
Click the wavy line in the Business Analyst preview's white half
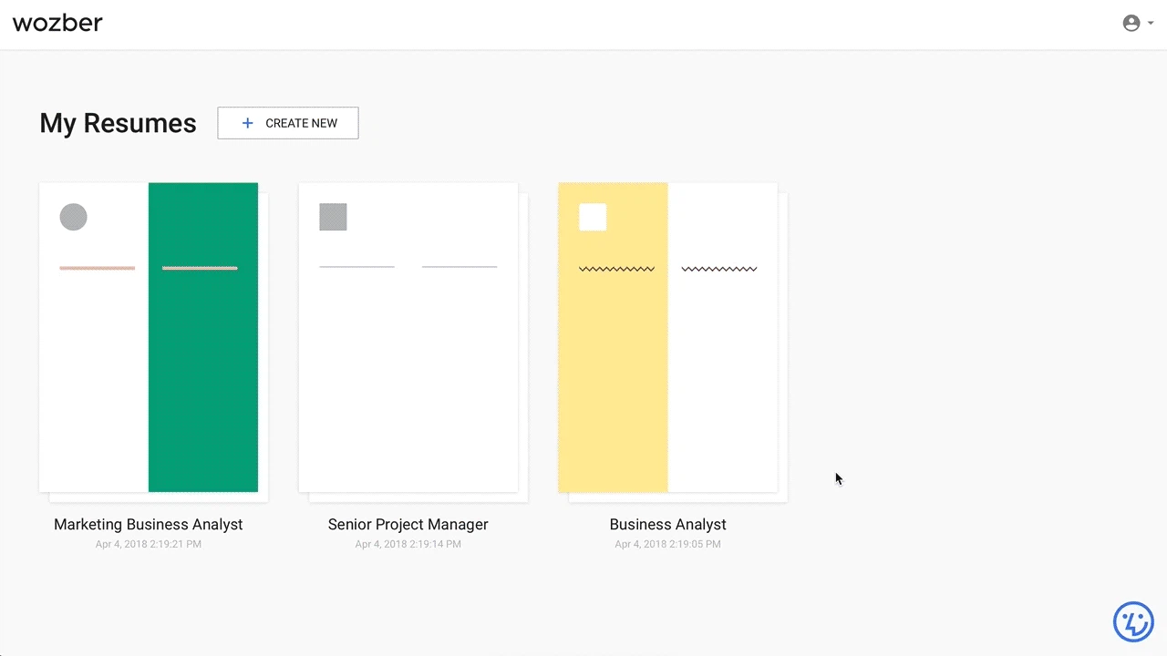tap(719, 269)
